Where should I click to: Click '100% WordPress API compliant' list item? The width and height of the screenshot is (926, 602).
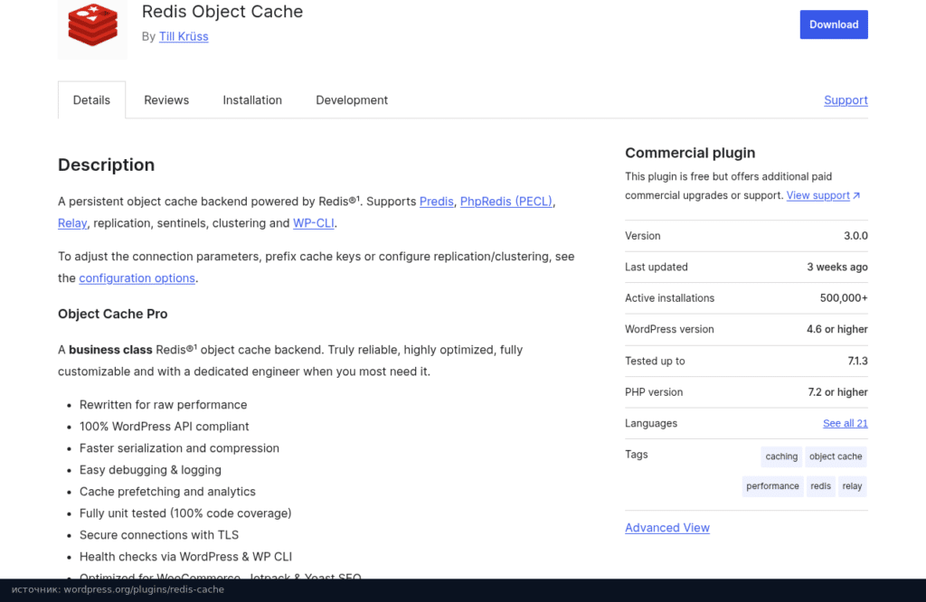pyautogui.click(x=165, y=427)
